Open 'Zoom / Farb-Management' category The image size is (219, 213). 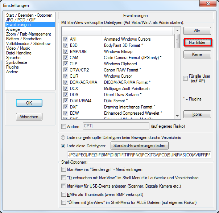point(28,34)
